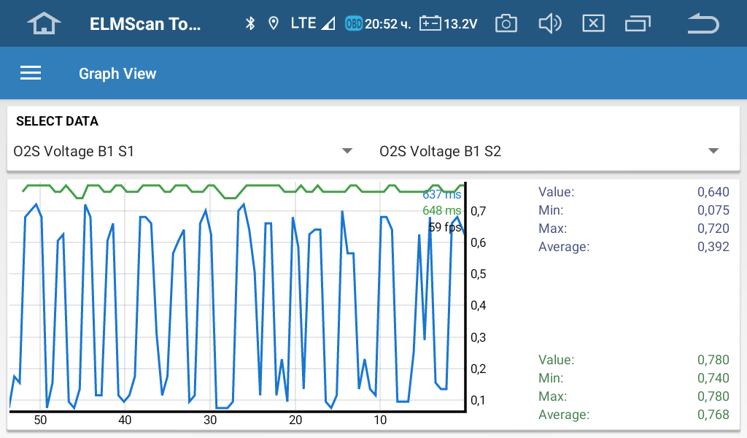Tap the volume speaker icon
Screen dimensions: 747x438
549,23
